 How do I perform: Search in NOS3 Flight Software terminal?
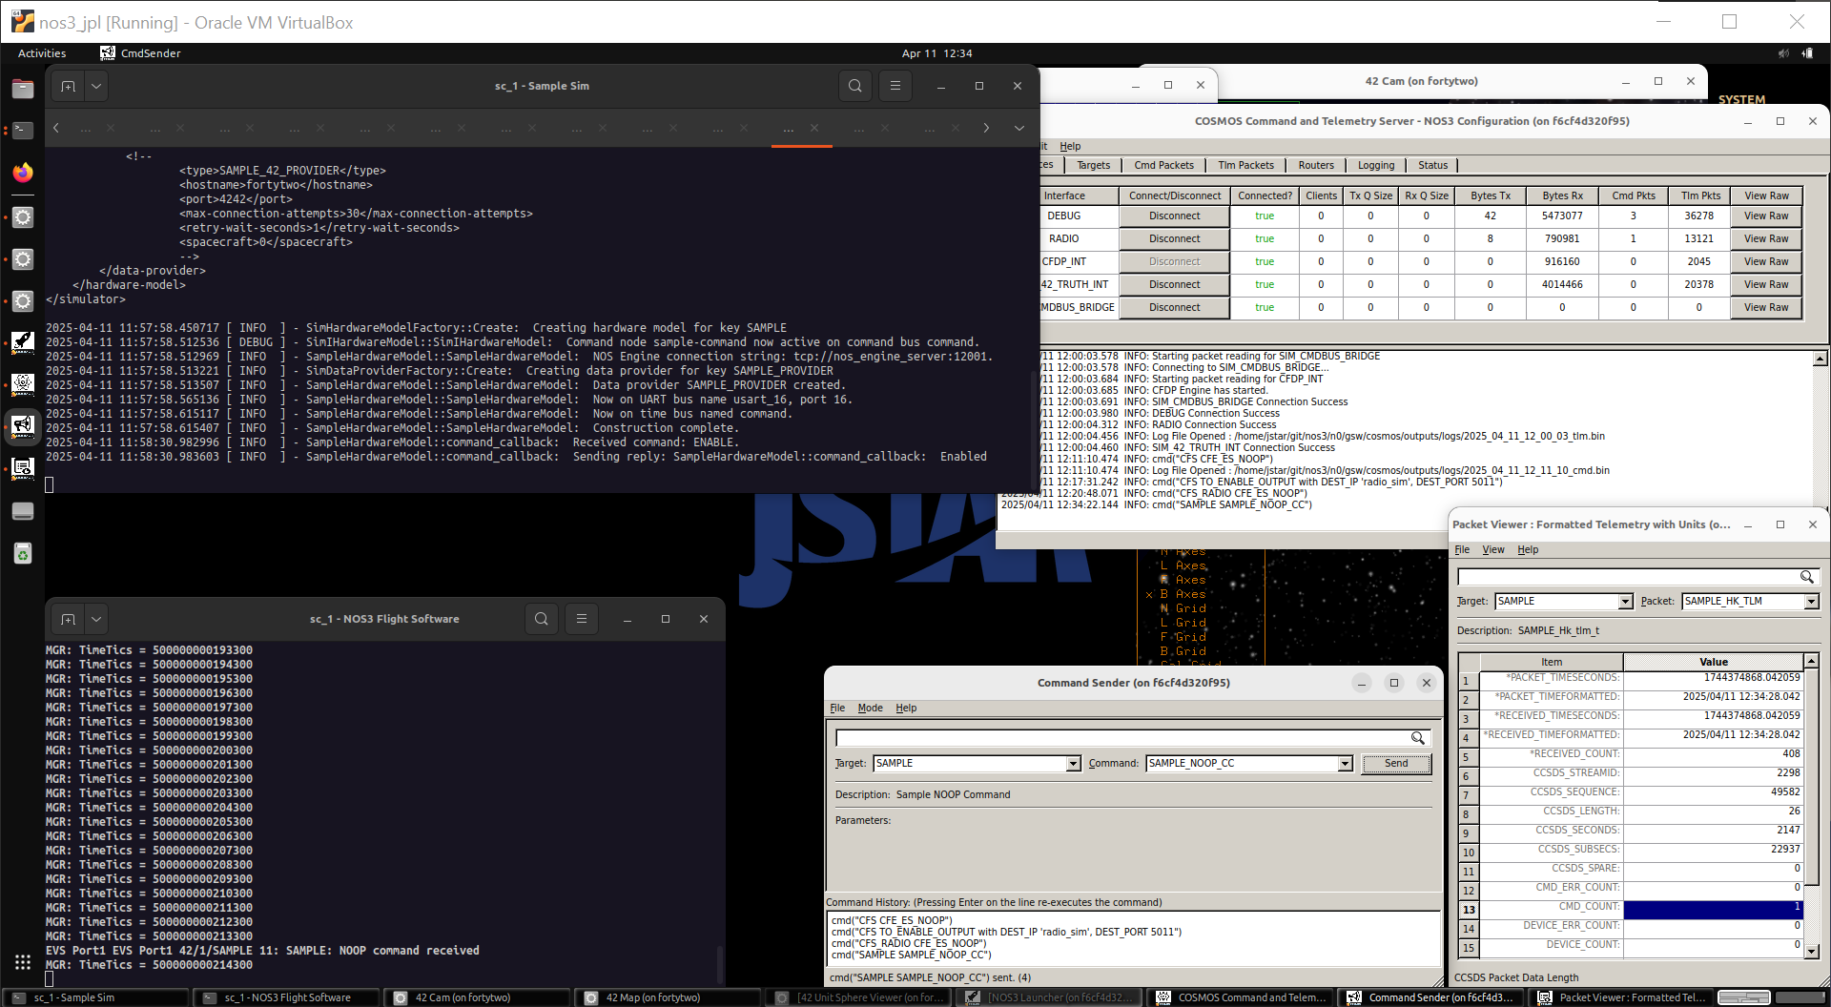point(542,619)
